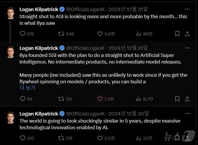Open Logan Kilpatrick's profile name on first tweet
This screenshot has height=145, width=198.
click(x=39, y=9)
